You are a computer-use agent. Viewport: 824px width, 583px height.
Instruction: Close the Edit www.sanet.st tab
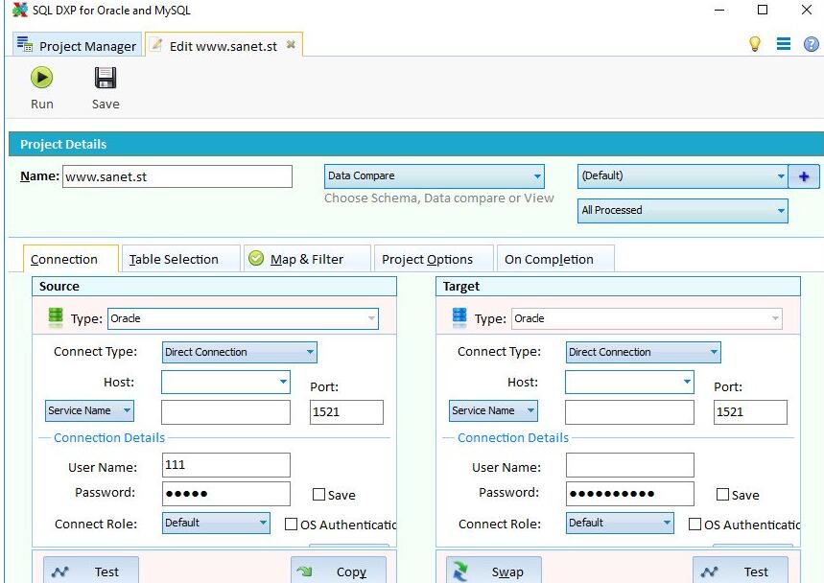[x=291, y=45]
